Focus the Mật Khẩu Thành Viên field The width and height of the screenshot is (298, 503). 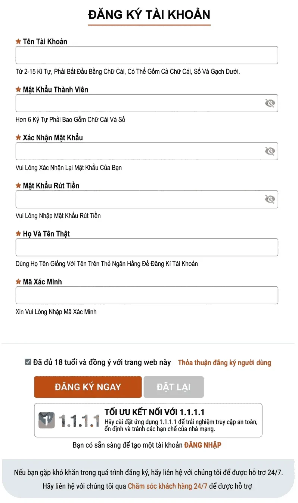point(139,103)
